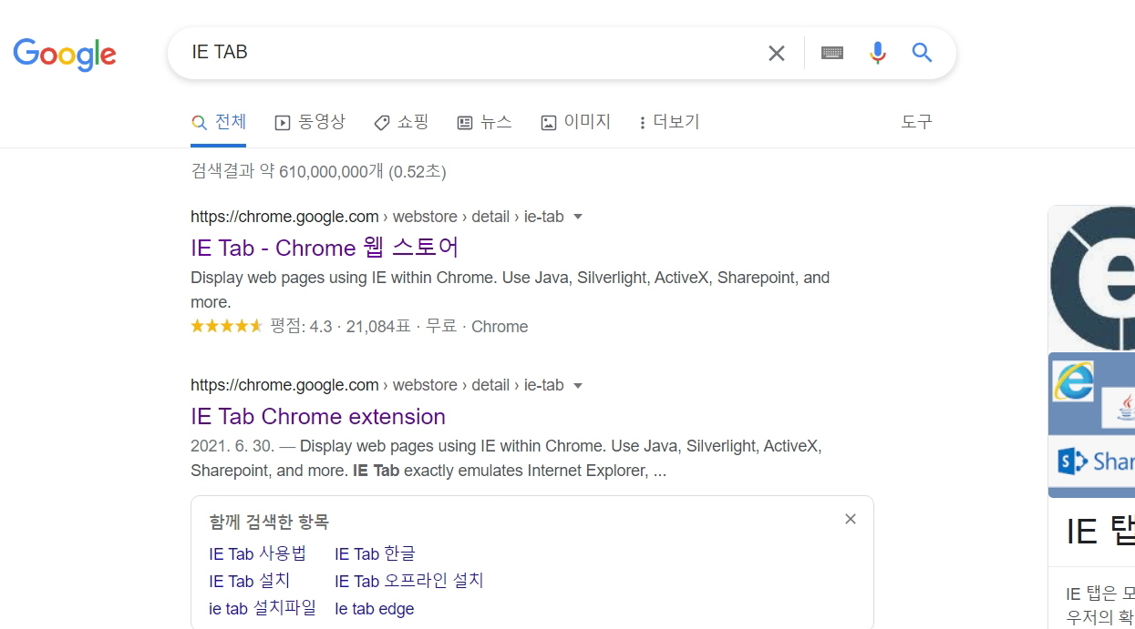The height and width of the screenshot is (629, 1135).
Task: Search for ie tab 설치파일
Action: click(263, 608)
